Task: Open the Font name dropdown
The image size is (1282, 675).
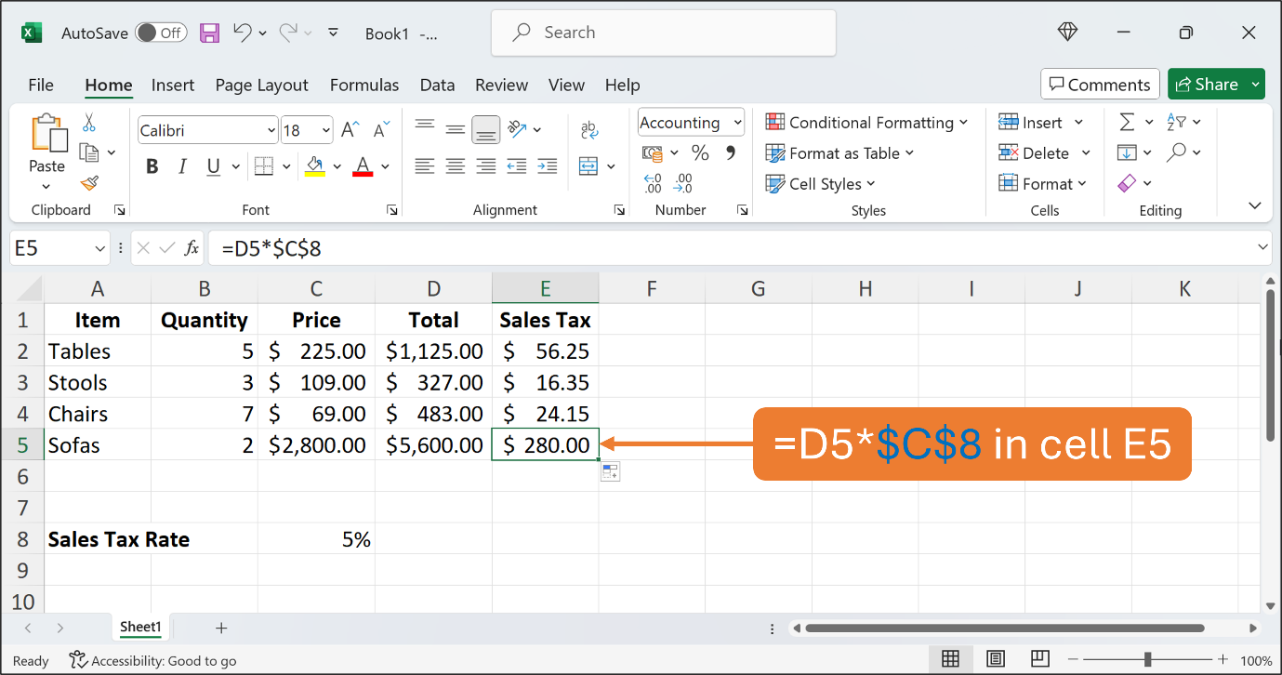Action: coord(271,130)
